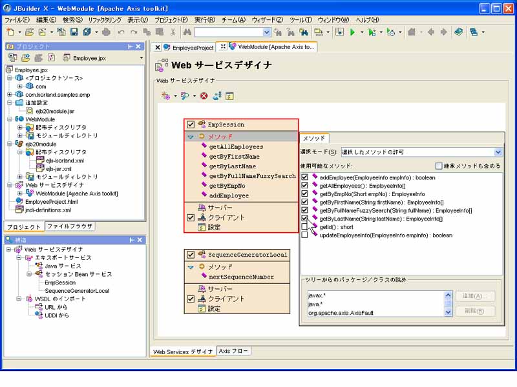517x387 pixels.
Task: Toggle クライアント checkbox under SequenceGeneratorLocal
Action: point(191,299)
